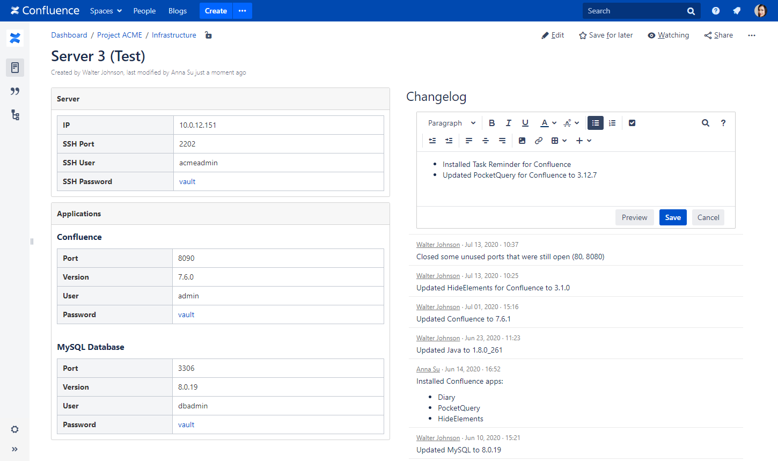The image size is (778, 461).
Task: Select MySQL port value 3306
Action: [186, 368]
